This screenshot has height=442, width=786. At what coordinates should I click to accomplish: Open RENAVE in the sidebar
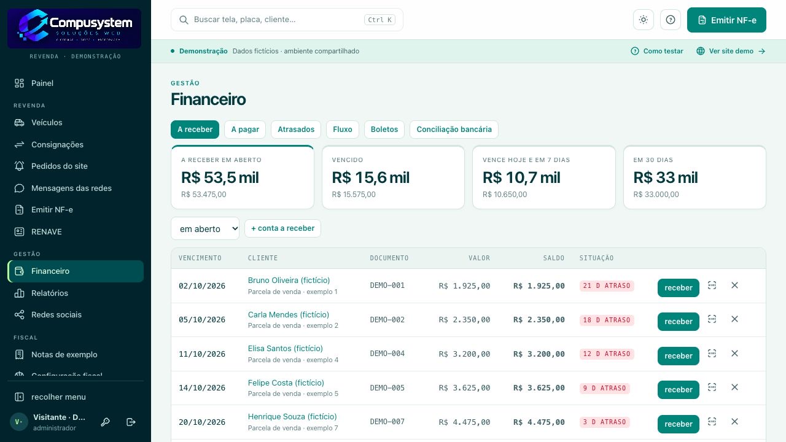tap(76, 231)
